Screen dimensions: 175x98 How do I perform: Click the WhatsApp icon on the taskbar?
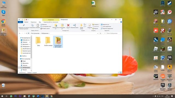pyautogui.click(x=11, y=96)
